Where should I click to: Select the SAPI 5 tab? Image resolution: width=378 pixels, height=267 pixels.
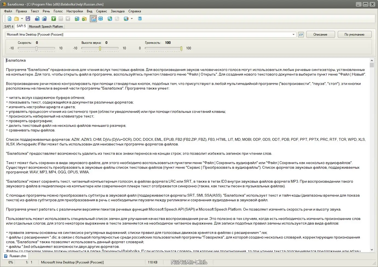click(x=21, y=26)
